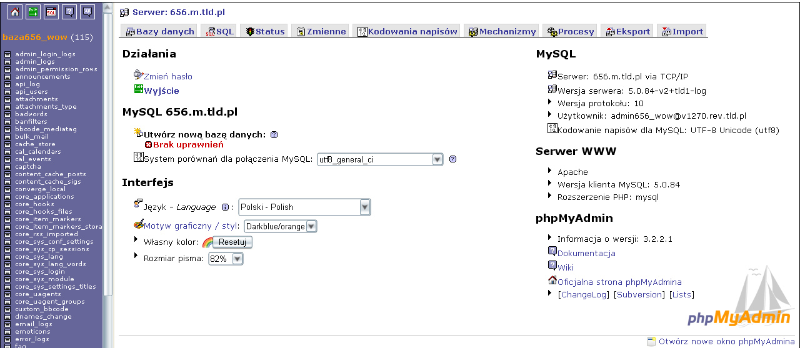Open the Polski - Polish language dropdown
The width and height of the screenshot is (800, 348).
[x=364, y=207]
